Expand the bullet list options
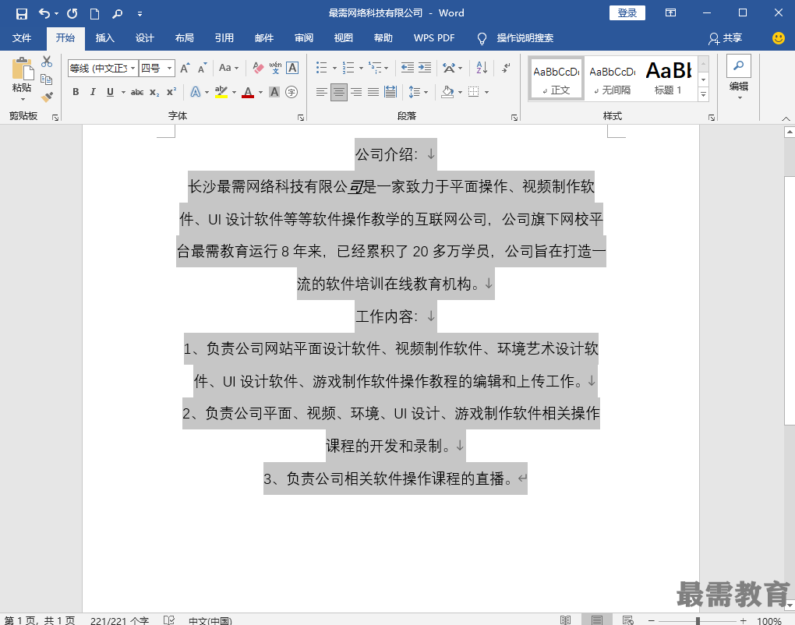Image resolution: width=795 pixels, height=625 pixels. 334,68
